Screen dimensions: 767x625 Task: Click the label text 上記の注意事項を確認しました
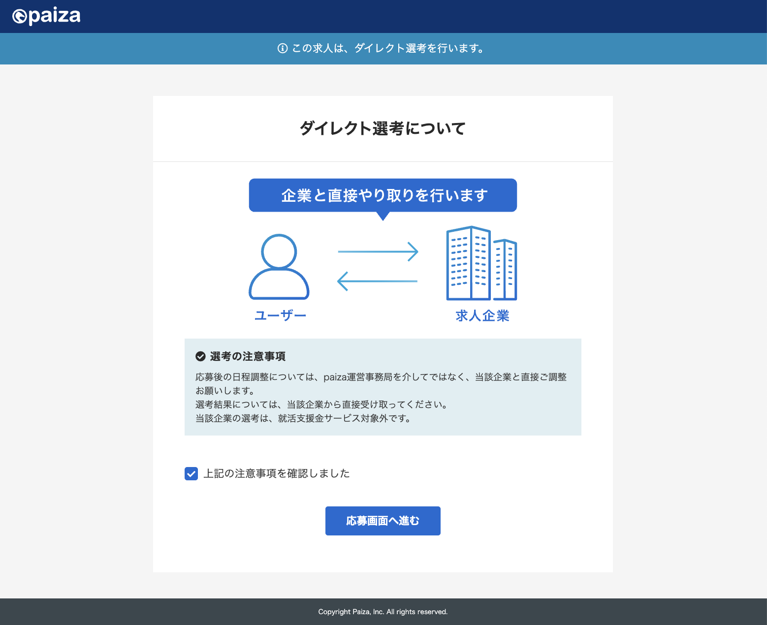[277, 473]
